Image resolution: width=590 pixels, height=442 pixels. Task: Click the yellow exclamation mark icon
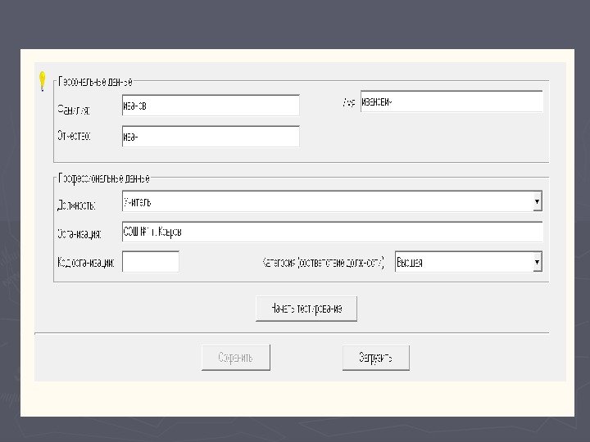point(42,81)
